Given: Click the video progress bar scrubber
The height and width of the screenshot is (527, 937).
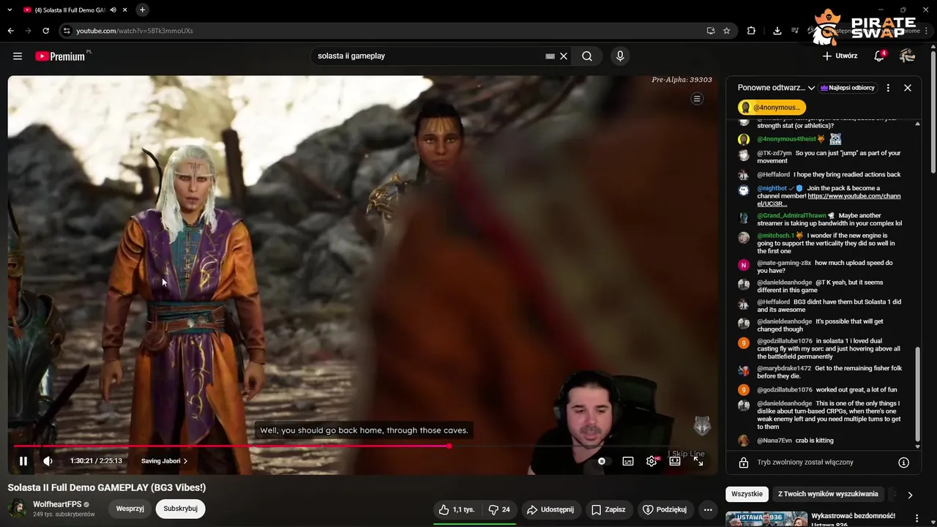Looking at the screenshot, I should pyautogui.click(x=449, y=446).
